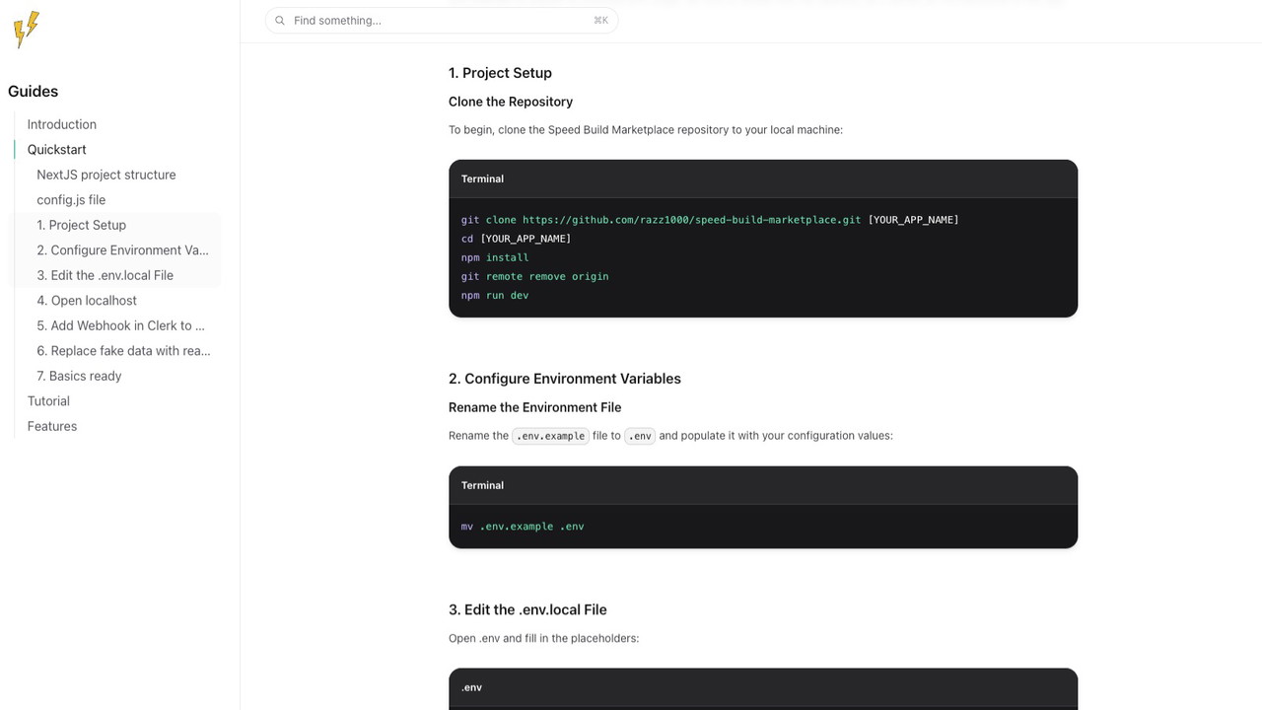Select Quickstart in the sidebar
The height and width of the screenshot is (710, 1262).
56,150
